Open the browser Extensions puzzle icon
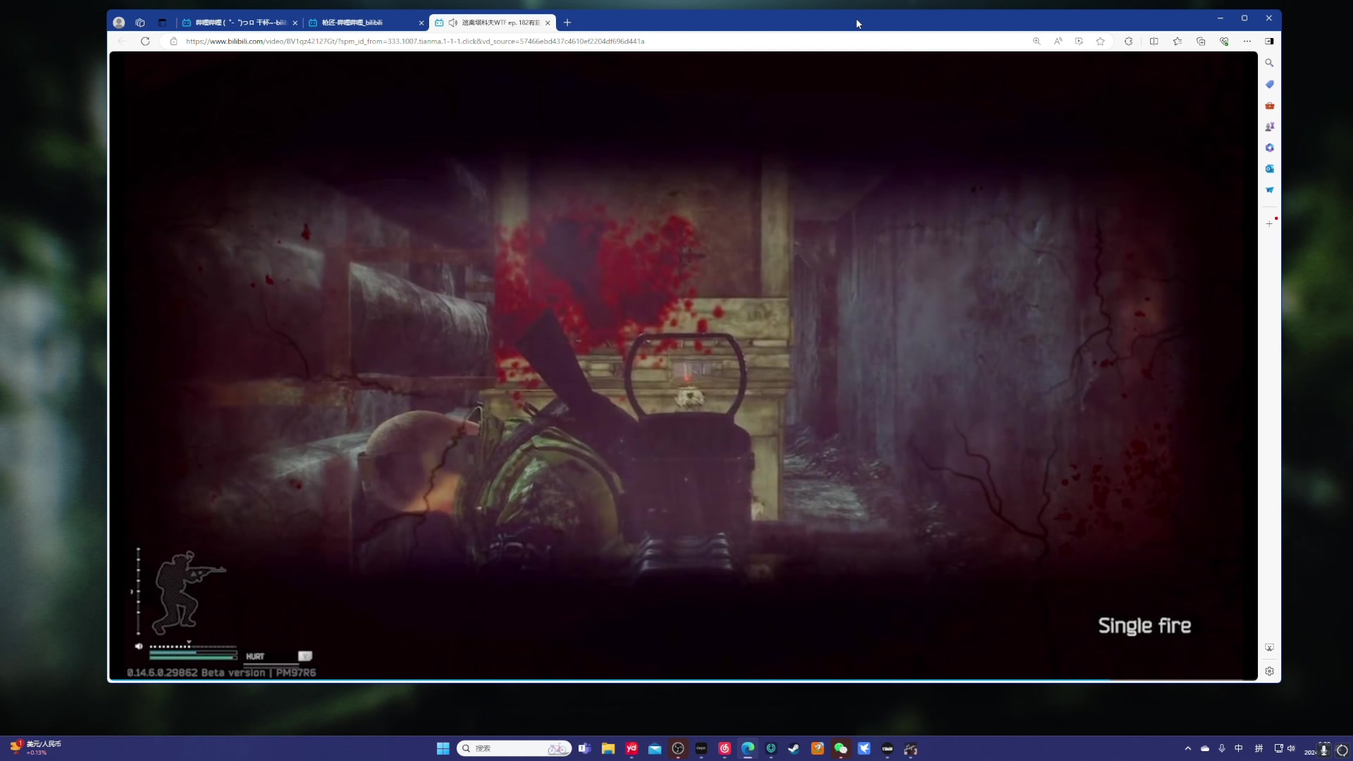 pyautogui.click(x=1129, y=41)
